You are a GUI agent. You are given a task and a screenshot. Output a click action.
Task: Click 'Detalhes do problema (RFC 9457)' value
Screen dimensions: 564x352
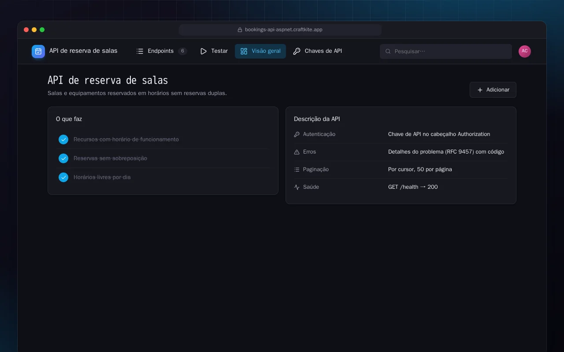(x=446, y=152)
